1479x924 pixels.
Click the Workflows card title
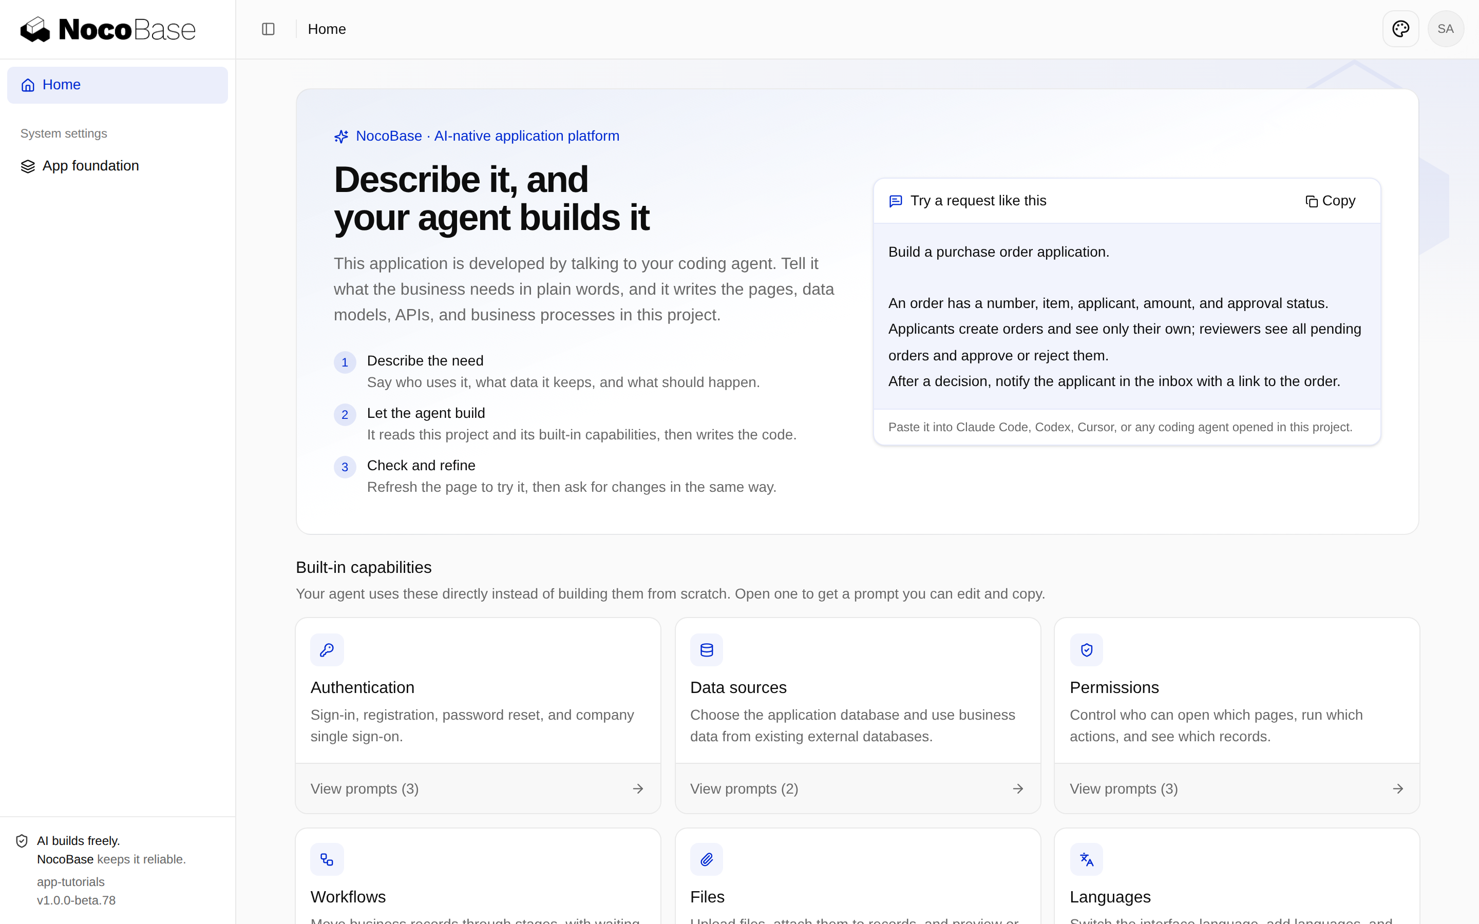click(348, 897)
